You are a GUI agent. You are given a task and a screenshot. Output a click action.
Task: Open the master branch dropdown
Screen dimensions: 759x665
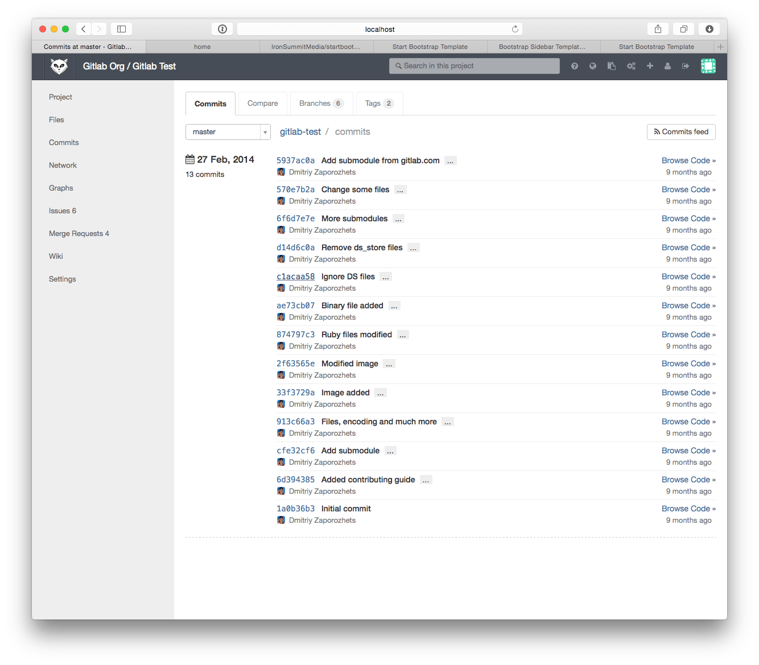228,132
